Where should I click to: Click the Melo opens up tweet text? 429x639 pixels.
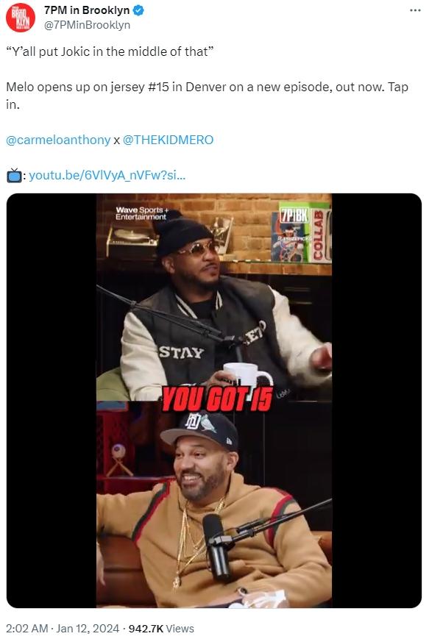coord(208,96)
